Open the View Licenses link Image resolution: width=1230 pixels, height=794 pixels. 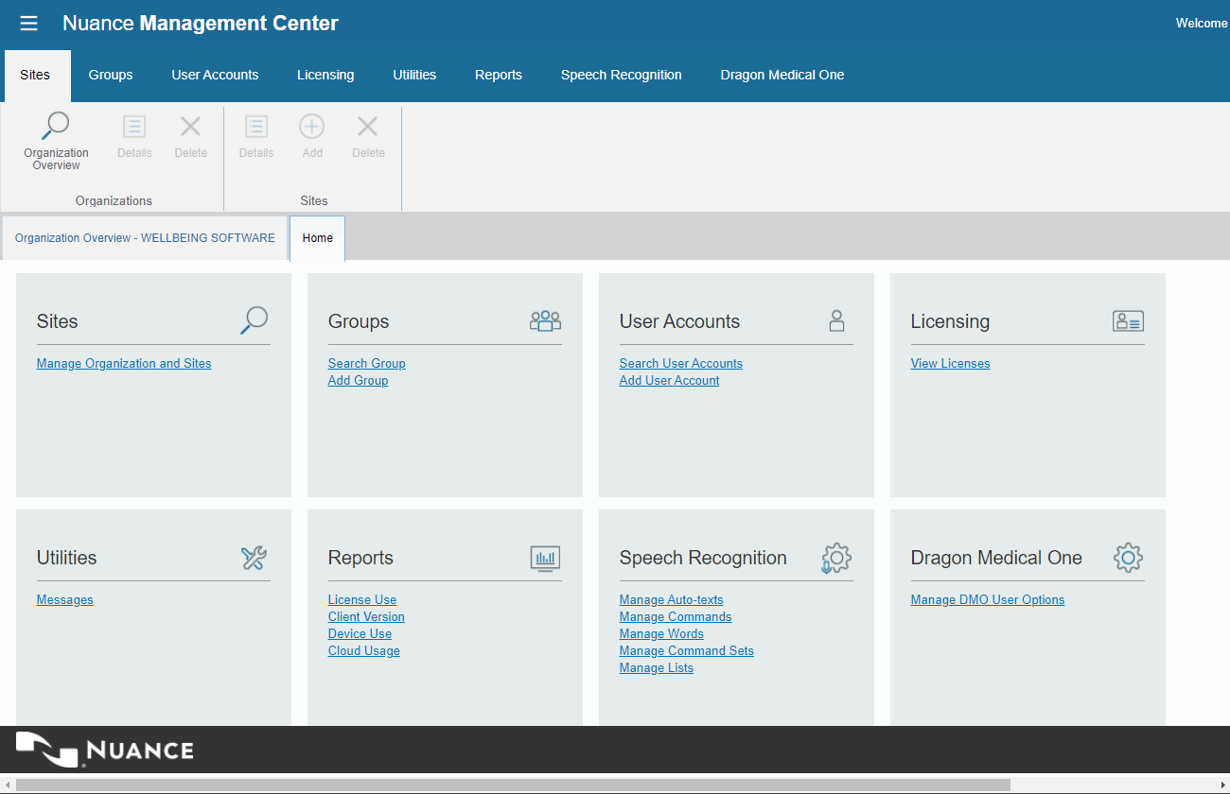950,364
